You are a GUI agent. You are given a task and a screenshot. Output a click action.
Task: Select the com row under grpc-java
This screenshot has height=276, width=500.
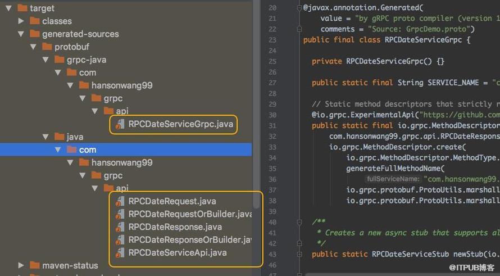pos(126,73)
